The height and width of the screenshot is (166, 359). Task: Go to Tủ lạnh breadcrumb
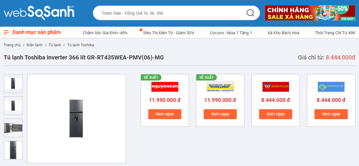[x=55, y=45]
